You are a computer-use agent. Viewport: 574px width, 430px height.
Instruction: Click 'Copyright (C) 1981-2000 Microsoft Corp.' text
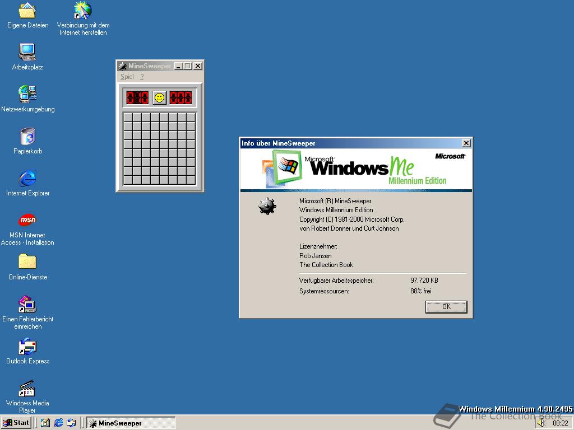pos(351,219)
